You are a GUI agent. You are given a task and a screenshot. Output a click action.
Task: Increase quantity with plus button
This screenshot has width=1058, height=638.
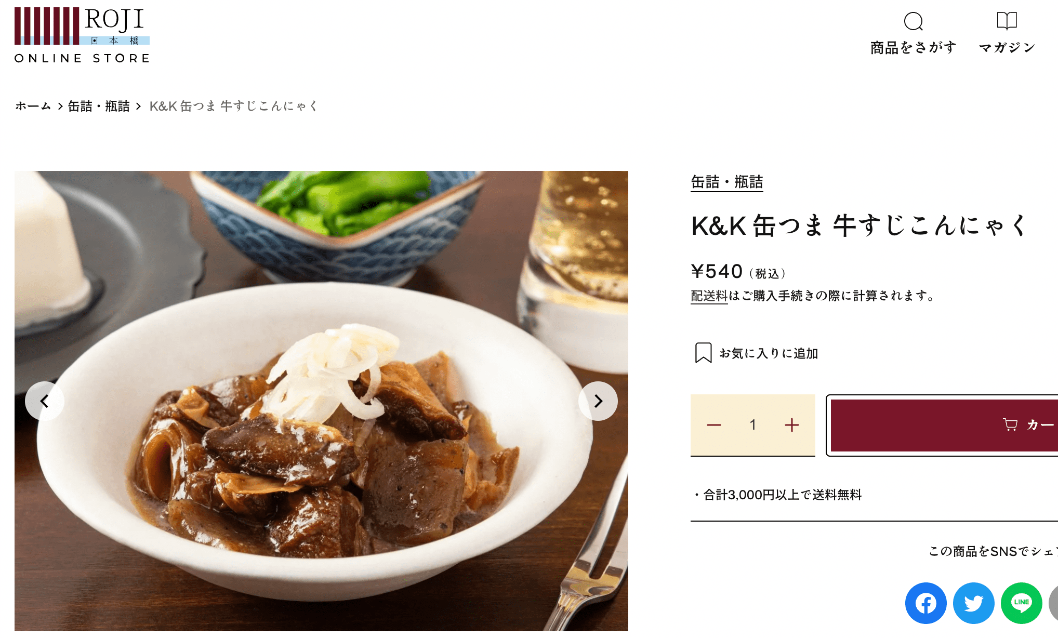click(x=792, y=425)
